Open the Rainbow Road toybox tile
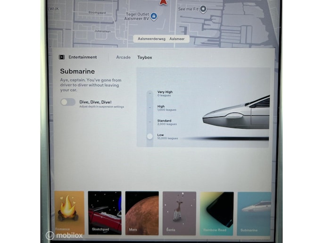Image resolution: width=323 pixels, height=243 pixels. click(x=216, y=213)
